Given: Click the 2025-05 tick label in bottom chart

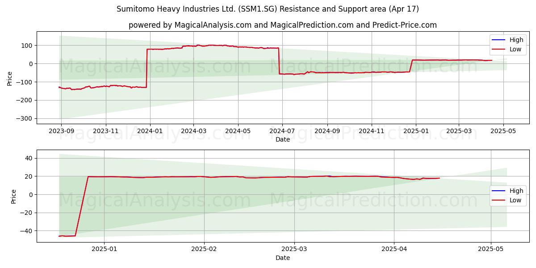Looking at the screenshot, I should point(491,250).
